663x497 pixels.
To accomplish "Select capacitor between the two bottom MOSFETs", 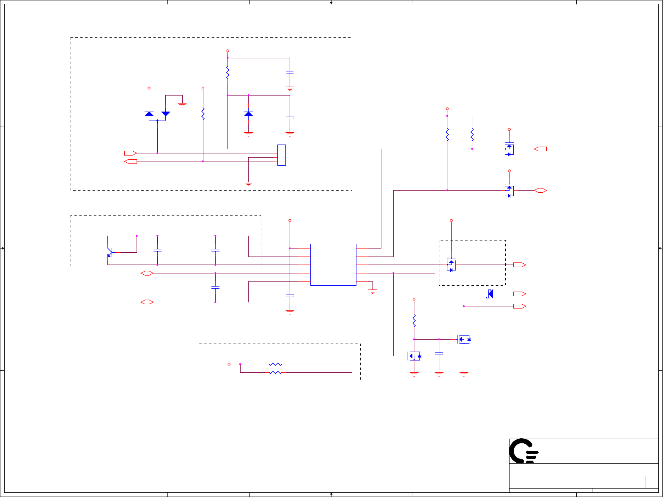I will 439,353.
